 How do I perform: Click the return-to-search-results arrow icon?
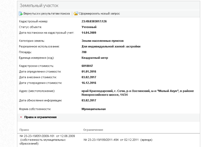21,13
